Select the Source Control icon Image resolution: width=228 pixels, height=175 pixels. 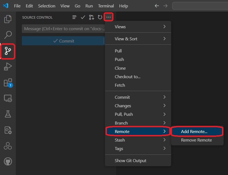point(8,51)
